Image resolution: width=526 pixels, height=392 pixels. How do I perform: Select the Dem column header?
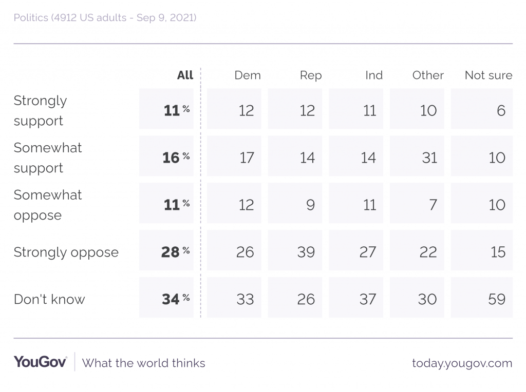(x=248, y=75)
